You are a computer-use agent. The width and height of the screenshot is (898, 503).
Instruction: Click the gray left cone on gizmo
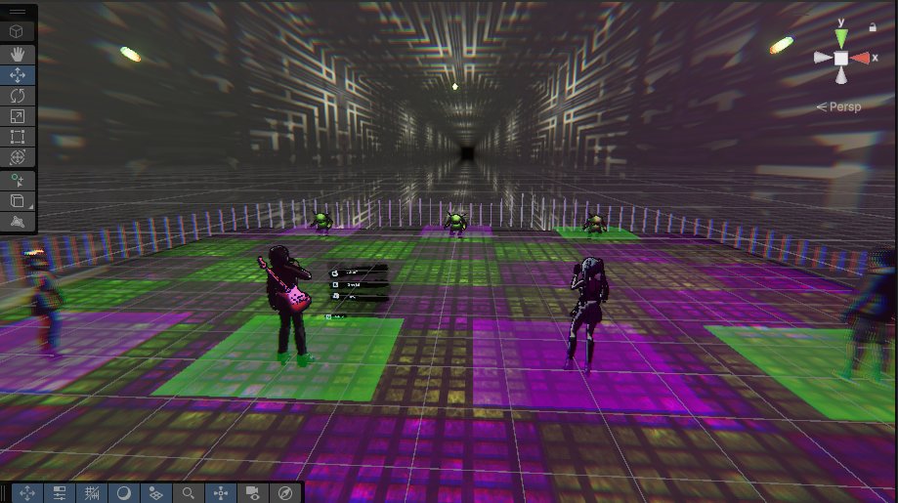coord(823,58)
